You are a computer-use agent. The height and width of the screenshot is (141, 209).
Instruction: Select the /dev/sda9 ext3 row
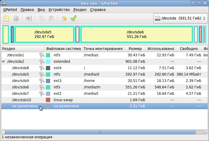pyautogui.click(x=104, y=81)
